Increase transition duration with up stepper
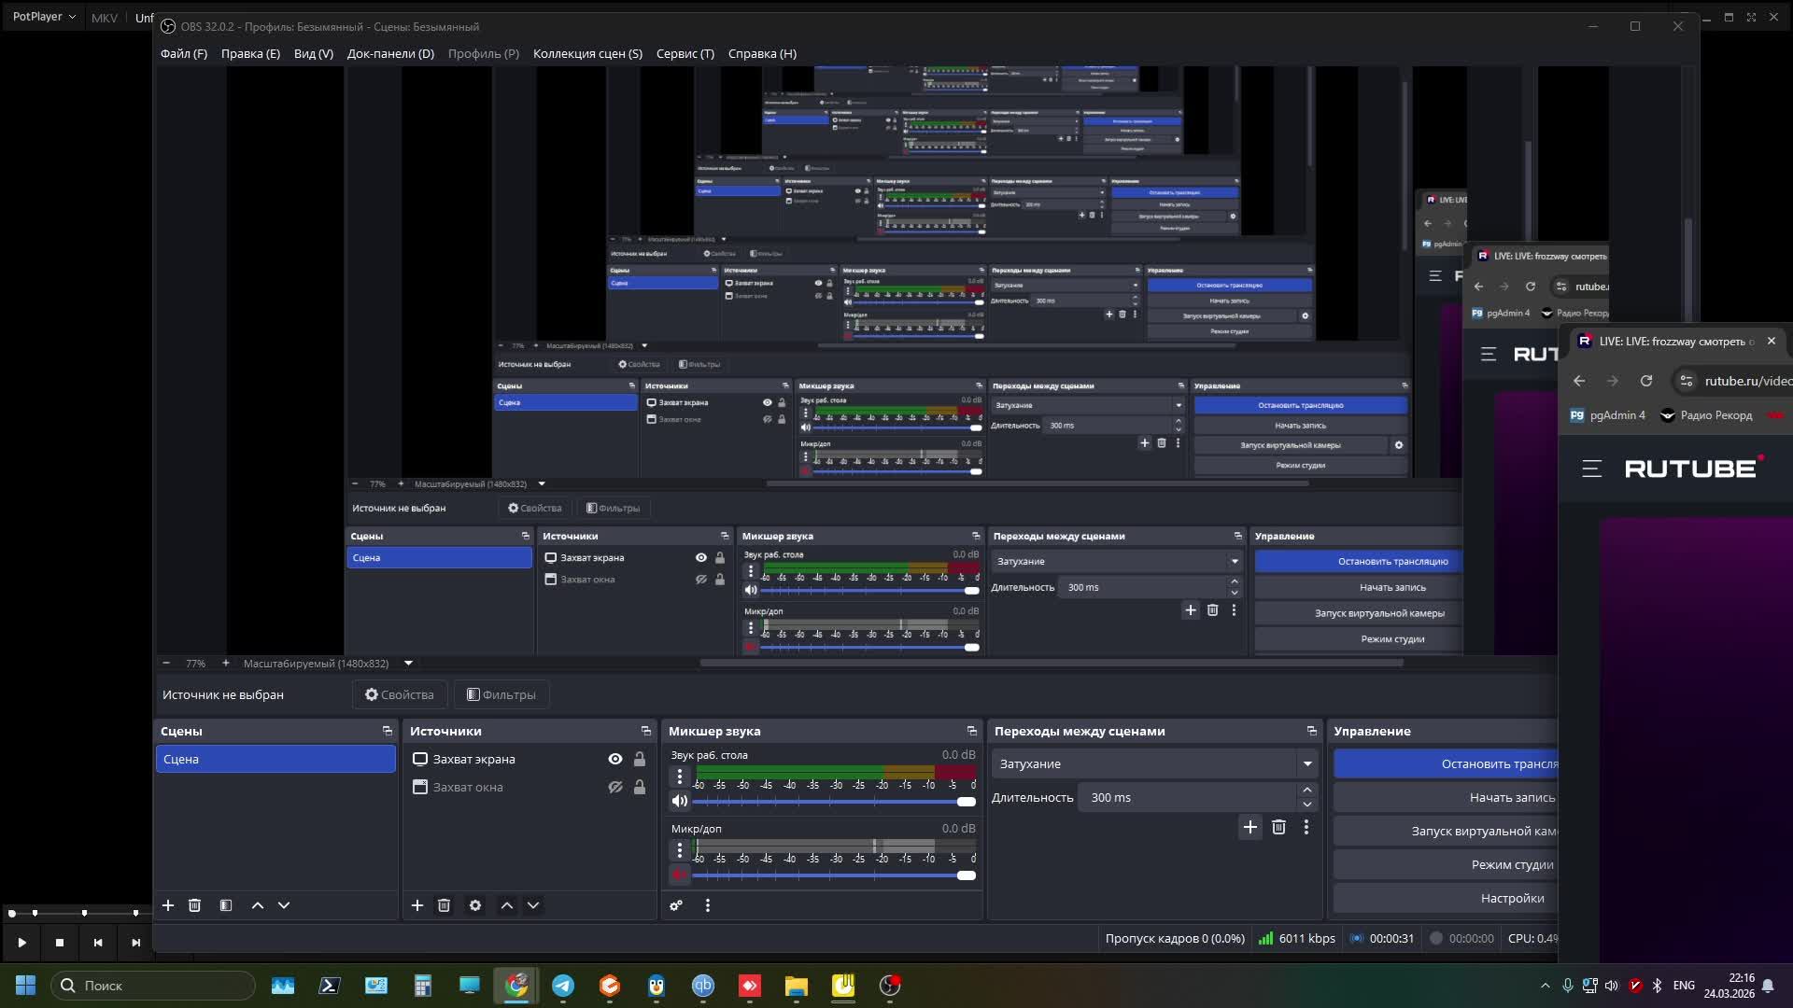The image size is (1793, 1008). click(x=1306, y=791)
